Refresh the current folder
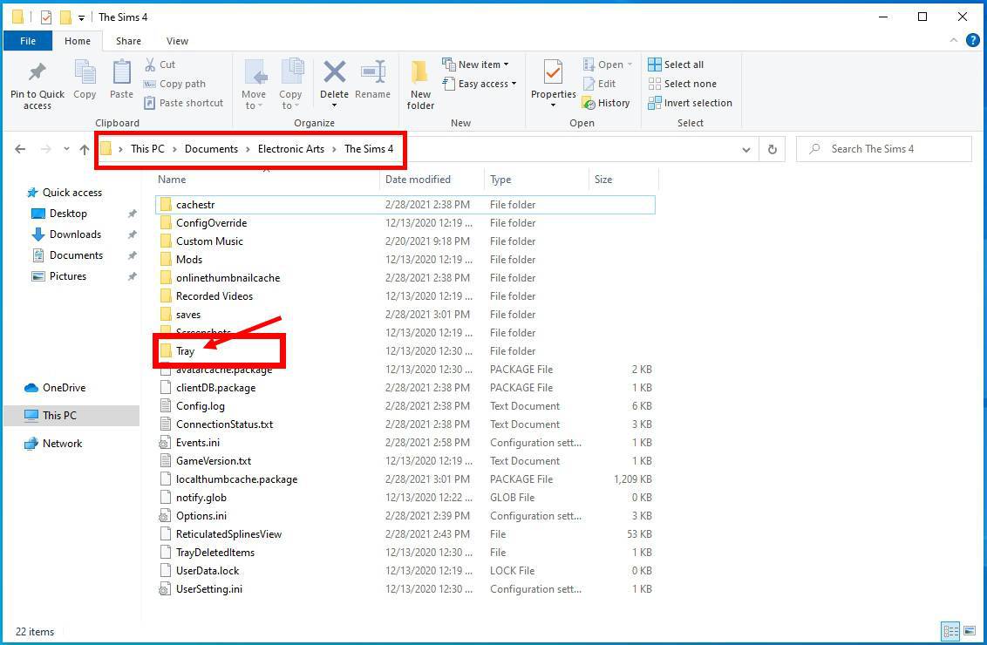987x645 pixels. [x=773, y=149]
